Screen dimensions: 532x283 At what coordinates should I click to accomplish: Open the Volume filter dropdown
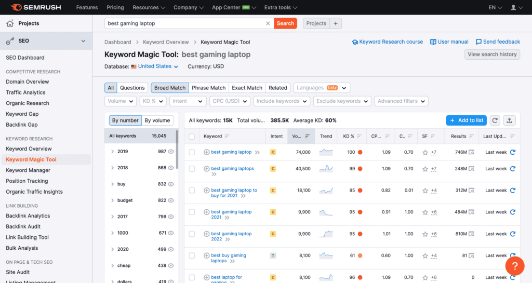tap(121, 101)
